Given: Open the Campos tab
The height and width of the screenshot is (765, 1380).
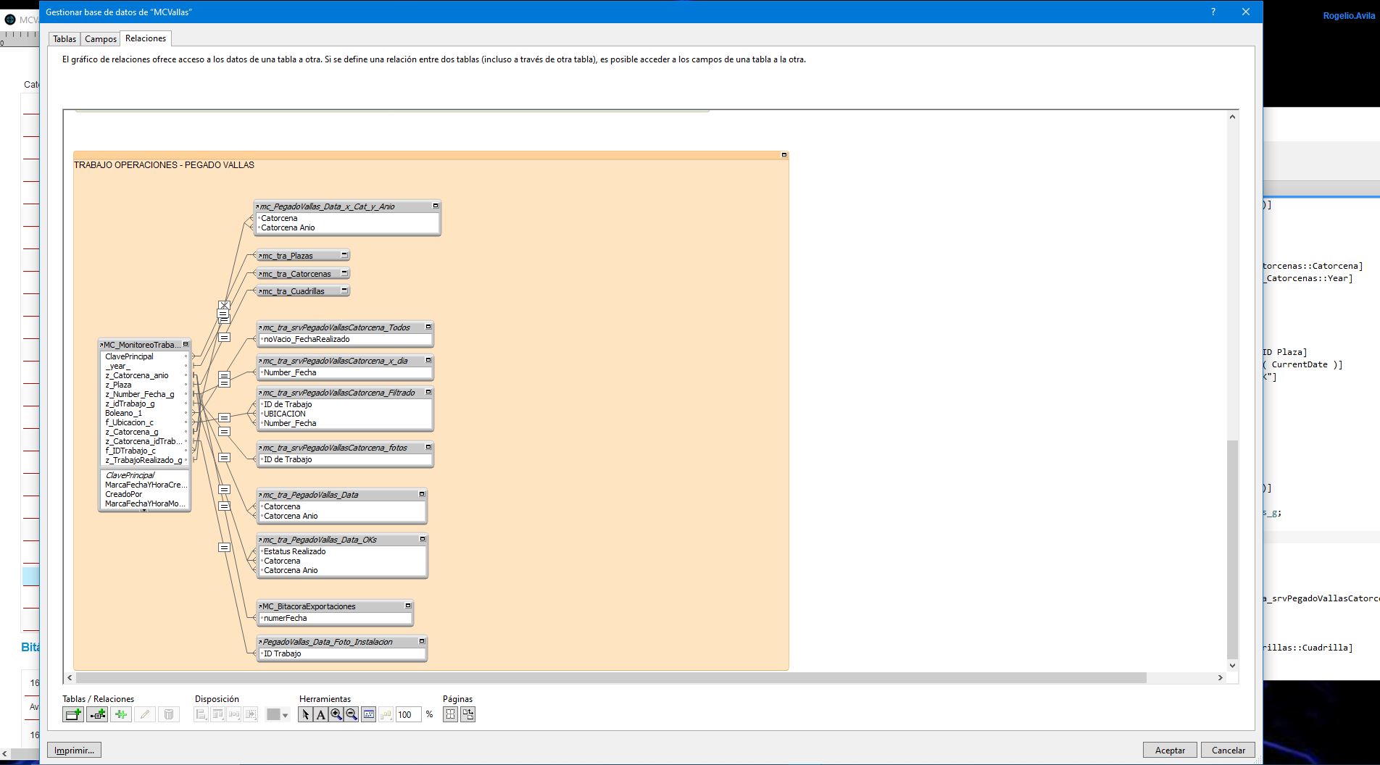Looking at the screenshot, I should pos(101,39).
